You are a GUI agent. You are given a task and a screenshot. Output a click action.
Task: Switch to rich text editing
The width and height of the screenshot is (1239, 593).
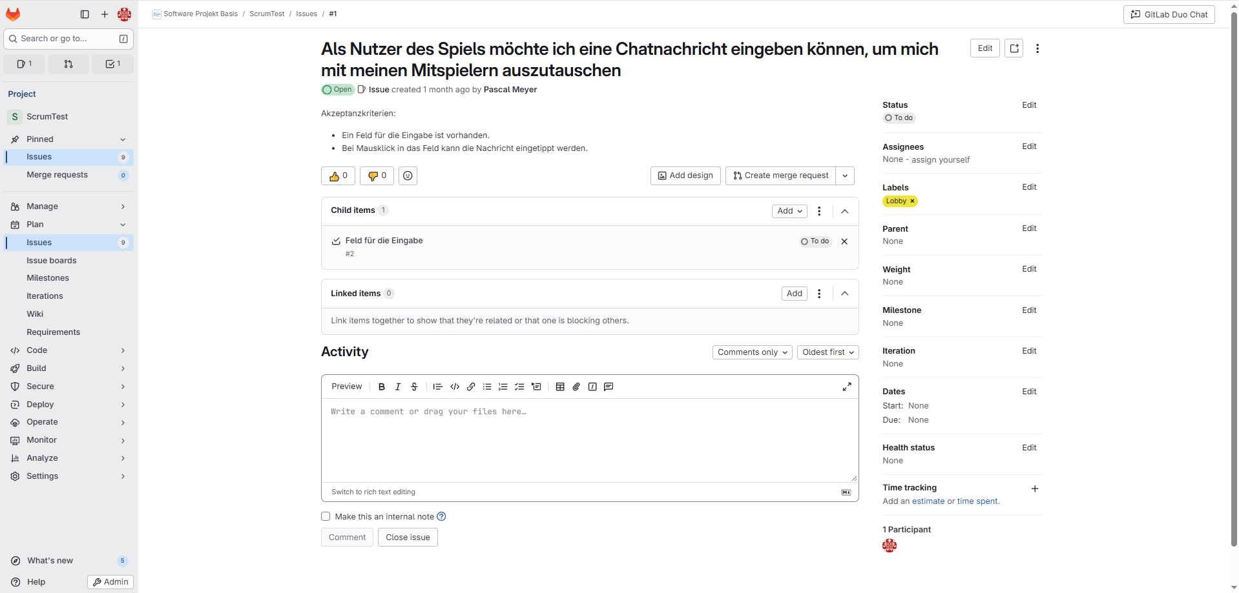coord(373,492)
